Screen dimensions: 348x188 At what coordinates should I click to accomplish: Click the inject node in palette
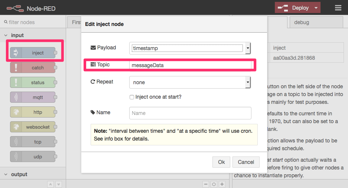click(33, 53)
